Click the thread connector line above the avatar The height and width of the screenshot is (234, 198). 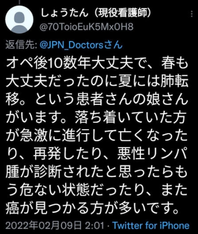(x=19, y=2)
